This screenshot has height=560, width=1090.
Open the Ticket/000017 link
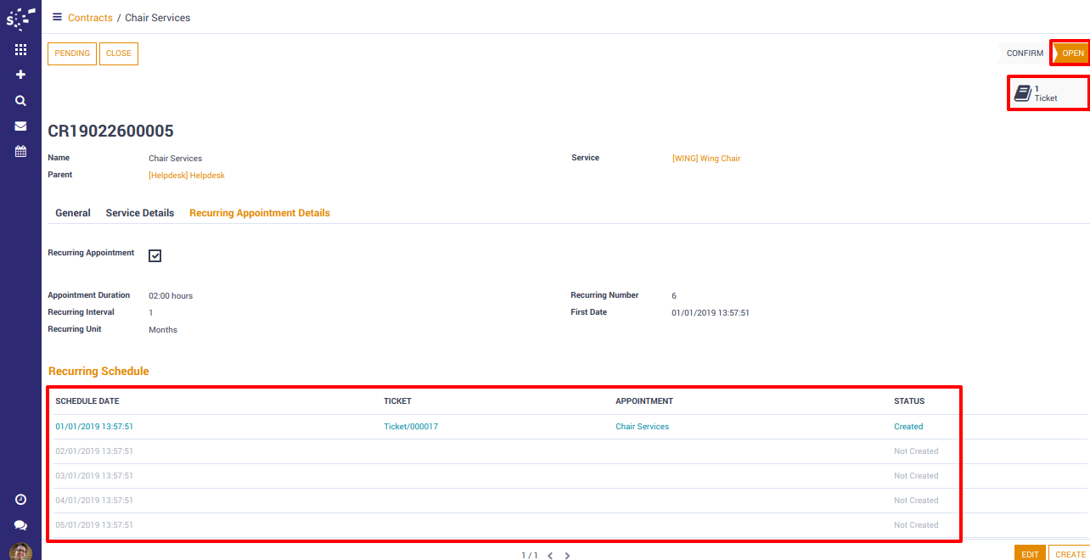click(411, 427)
